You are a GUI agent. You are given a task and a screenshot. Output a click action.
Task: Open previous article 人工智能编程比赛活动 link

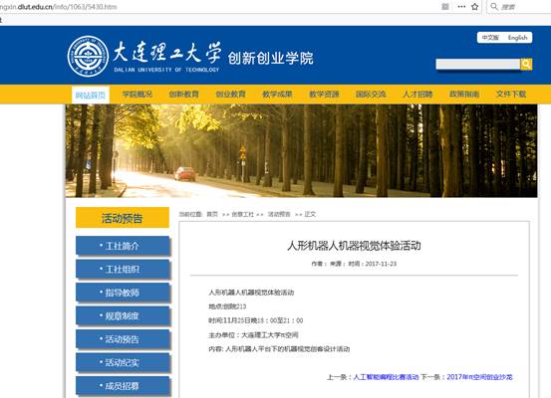[x=386, y=377]
